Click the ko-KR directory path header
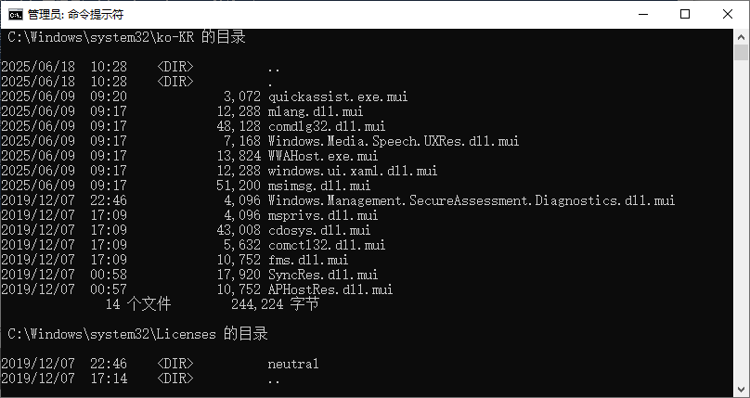Image resolution: width=750 pixels, height=398 pixels. click(x=126, y=37)
